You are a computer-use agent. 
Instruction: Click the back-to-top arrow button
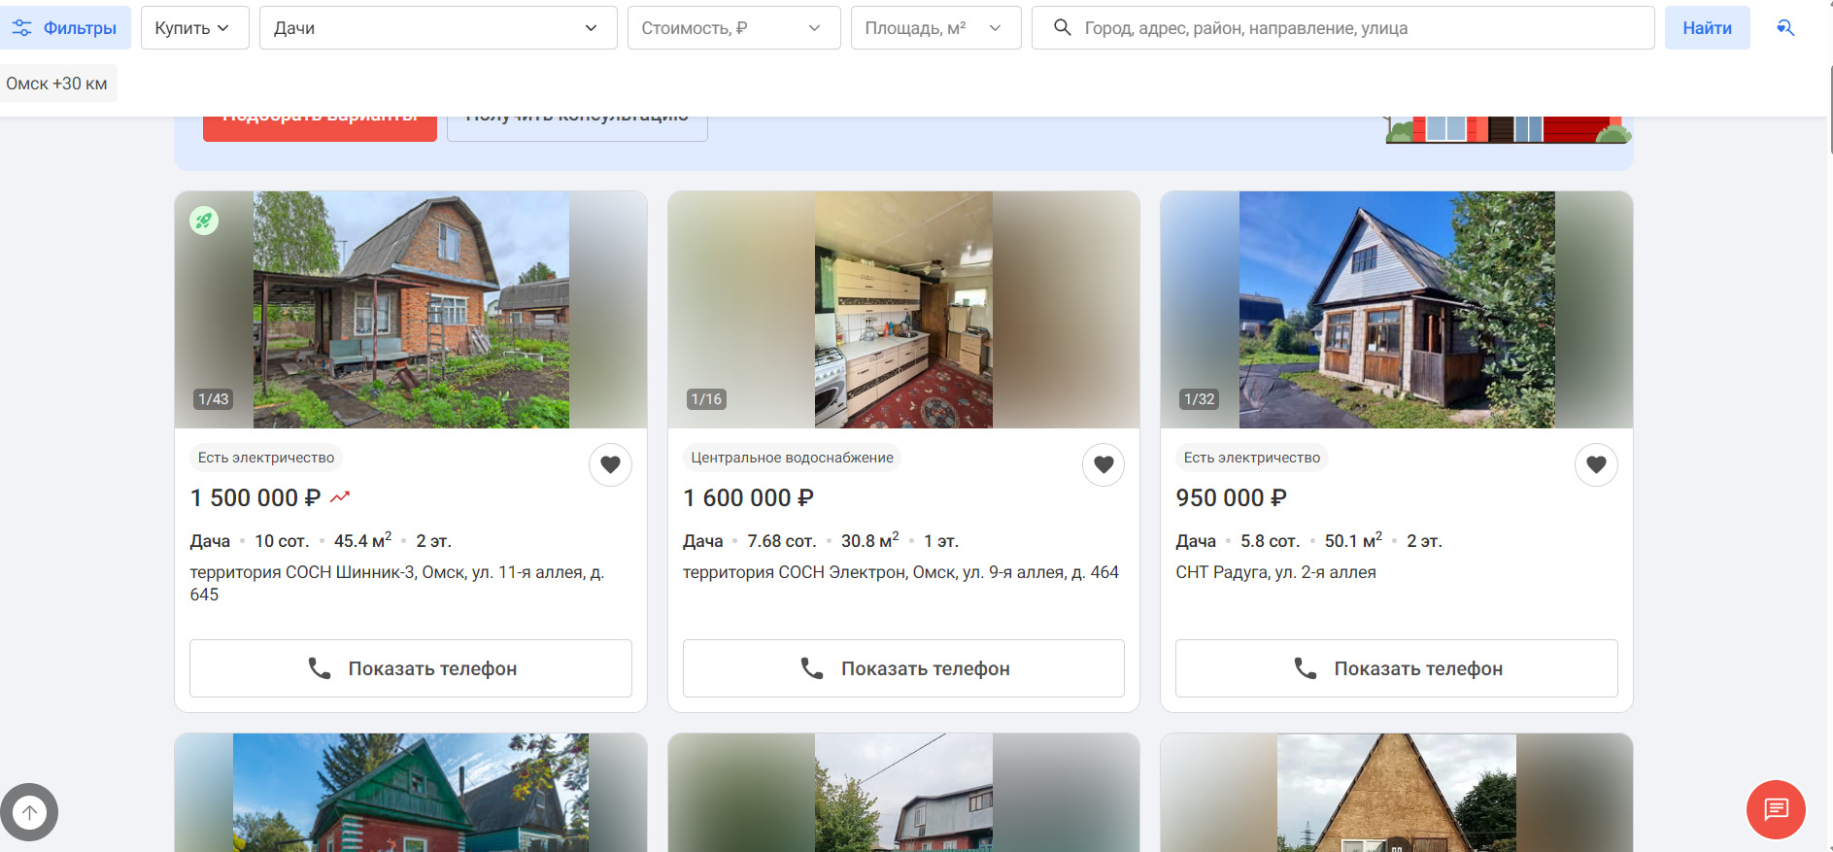[29, 812]
